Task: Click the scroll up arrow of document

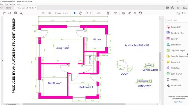Action: 160,18
